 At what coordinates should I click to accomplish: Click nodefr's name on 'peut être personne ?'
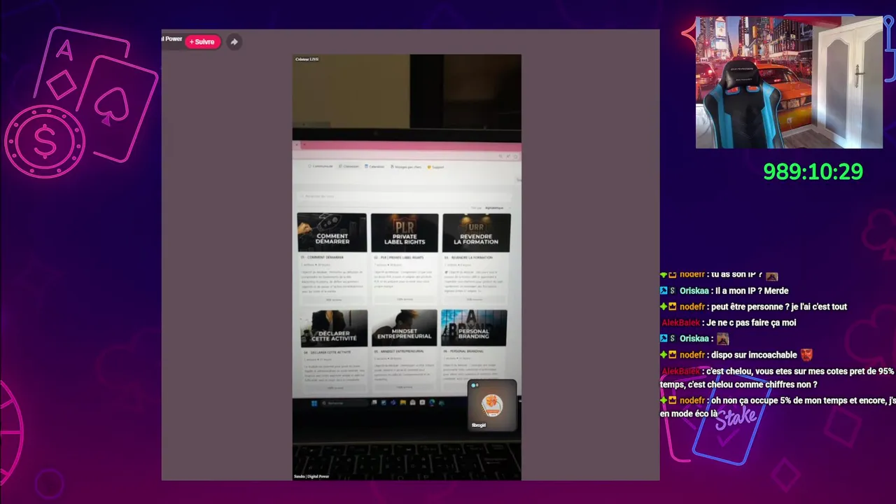(692, 307)
